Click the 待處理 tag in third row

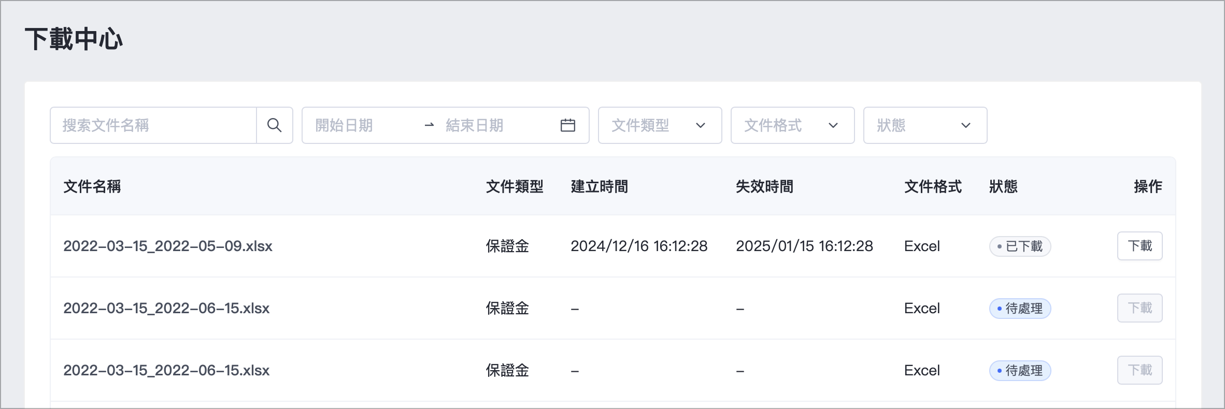coord(1020,371)
